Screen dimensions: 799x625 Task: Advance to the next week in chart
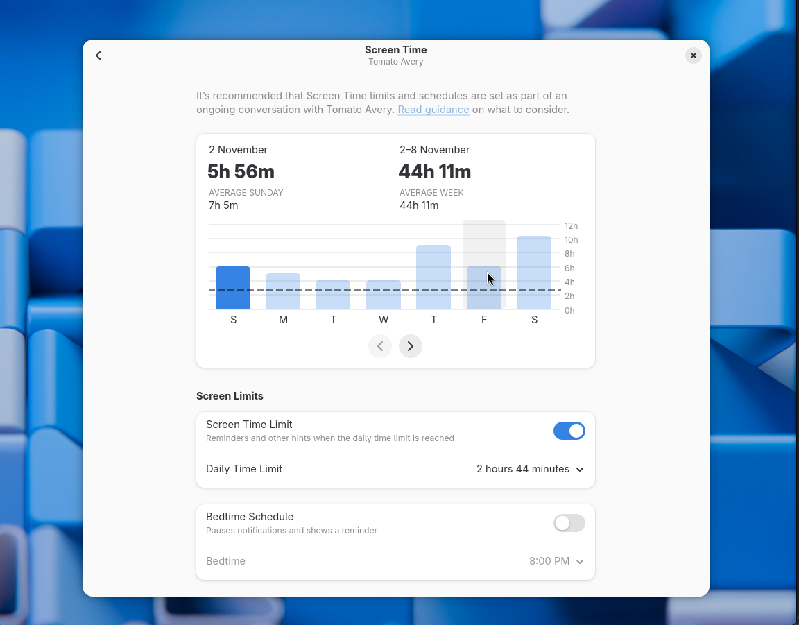(x=411, y=346)
